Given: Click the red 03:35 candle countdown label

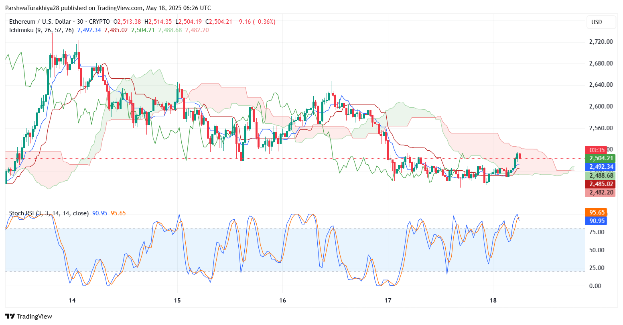Looking at the screenshot, I should click(x=596, y=150).
